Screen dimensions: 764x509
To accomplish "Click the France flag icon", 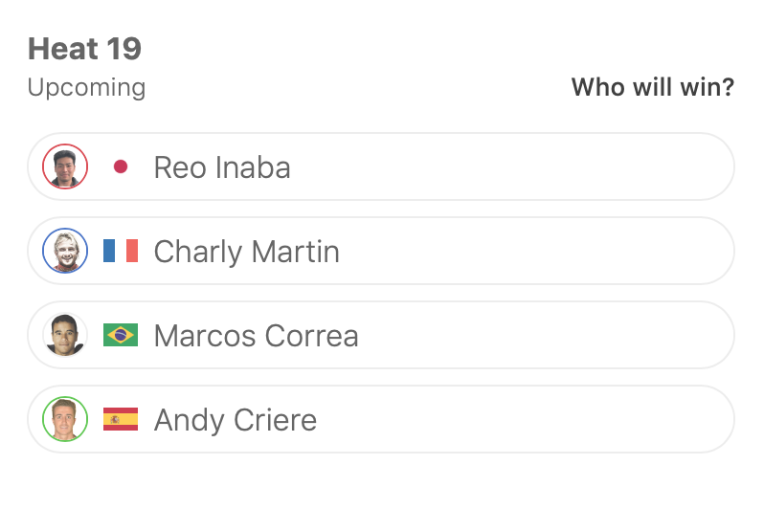I will pos(121,251).
